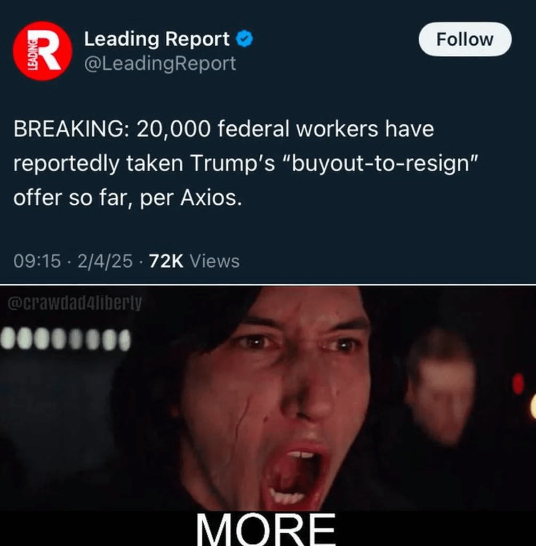Image resolution: width=536 pixels, height=546 pixels.
Task: View the 72K Views count
Action: point(194,261)
